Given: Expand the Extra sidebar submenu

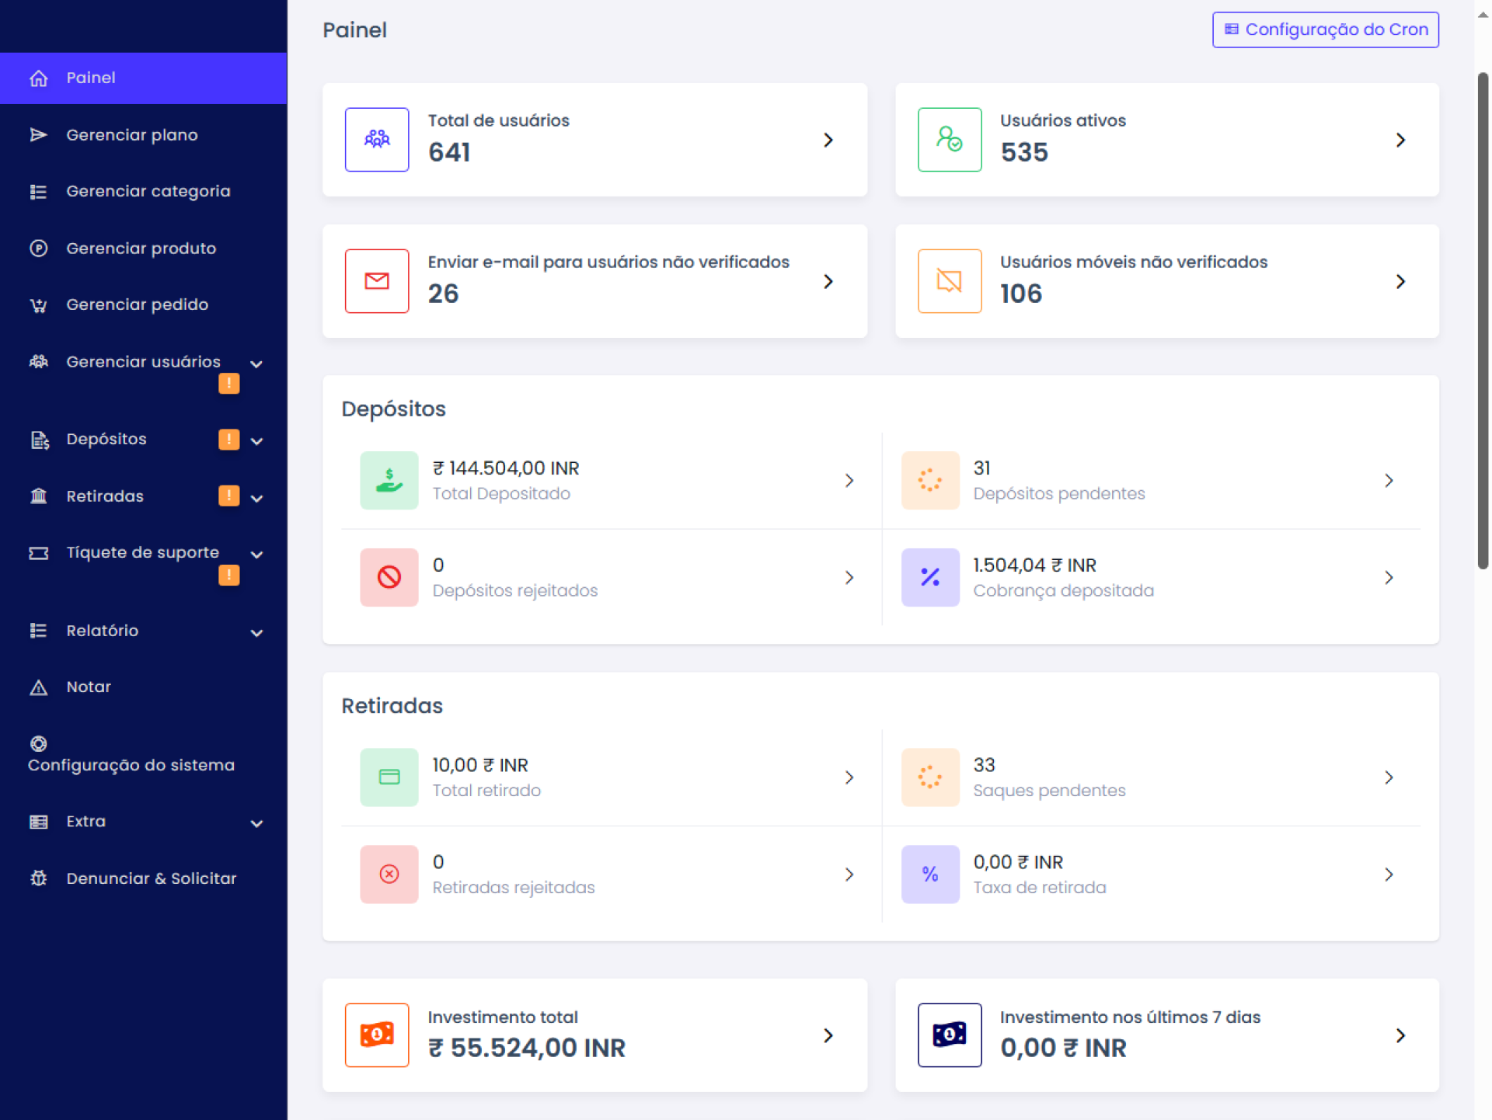Looking at the screenshot, I should [x=256, y=823].
